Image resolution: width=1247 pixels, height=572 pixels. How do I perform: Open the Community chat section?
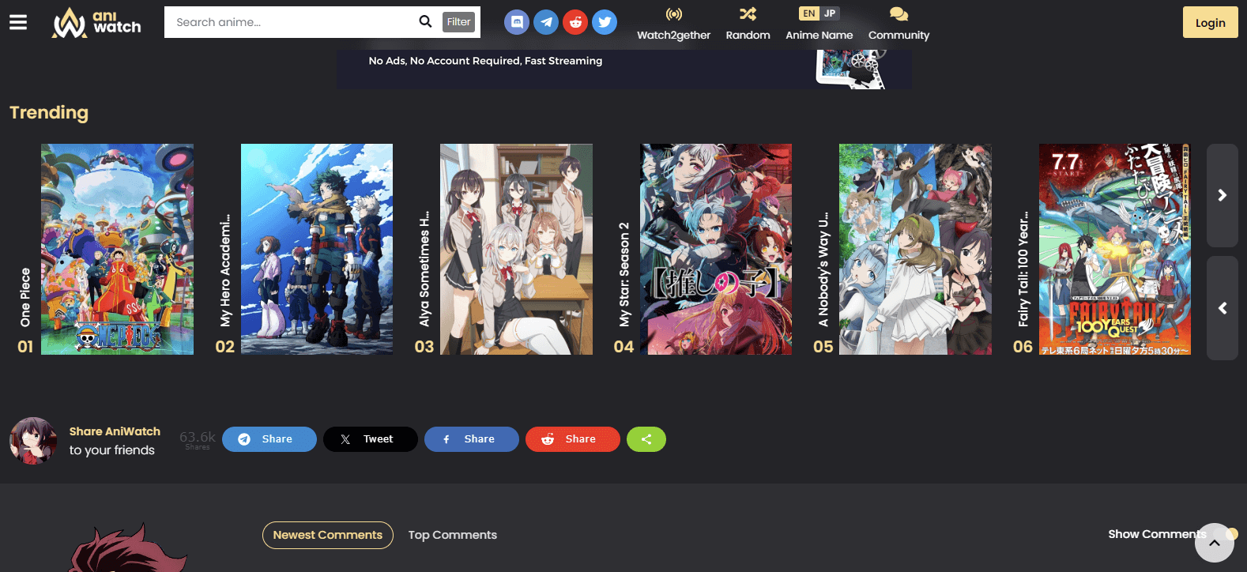point(899,24)
